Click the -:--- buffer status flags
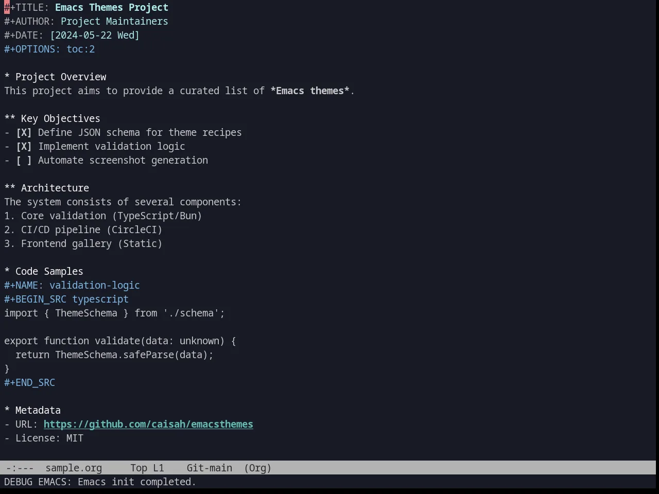659x494 pixels. point(20,468)
